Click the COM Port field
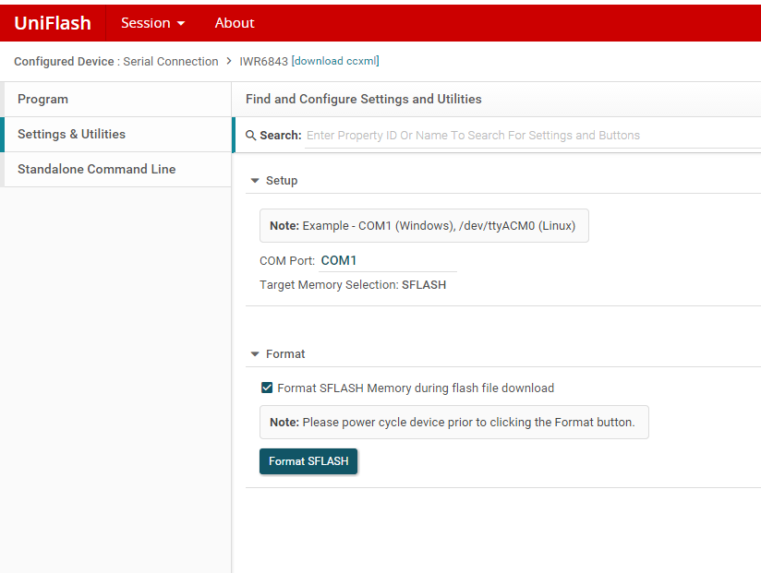 click(x=387, y=261)
